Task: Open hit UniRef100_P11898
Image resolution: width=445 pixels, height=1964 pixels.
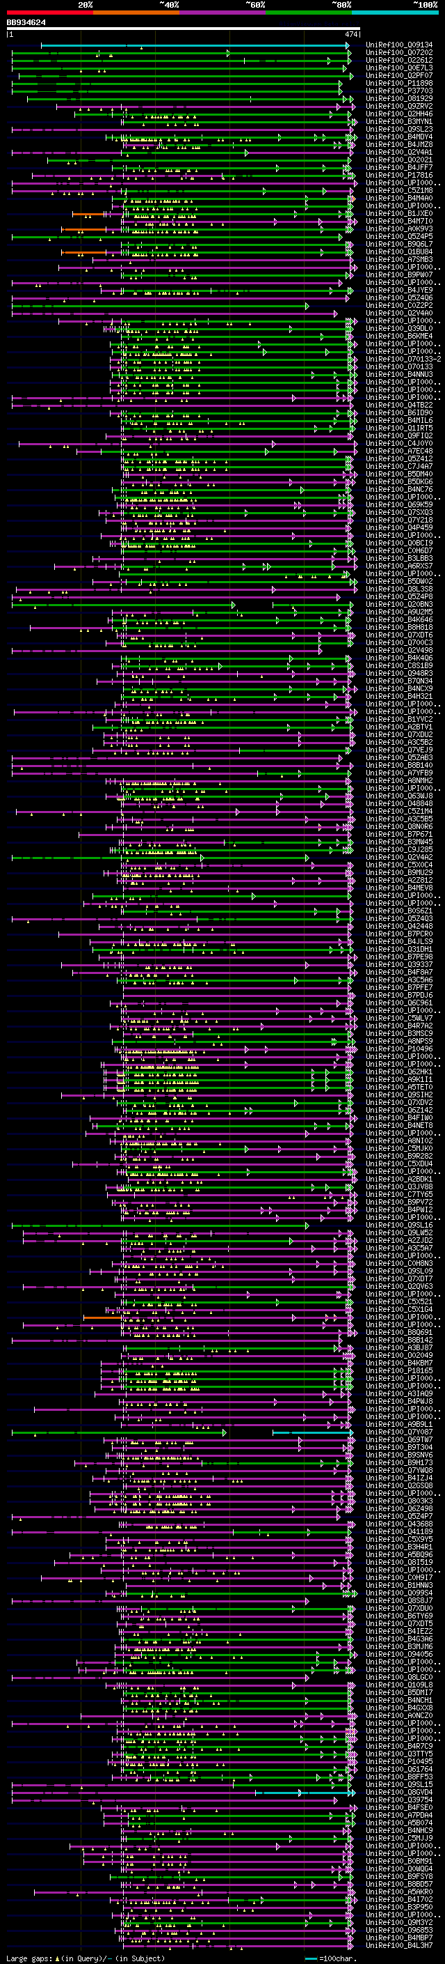Action: [399, 83]
